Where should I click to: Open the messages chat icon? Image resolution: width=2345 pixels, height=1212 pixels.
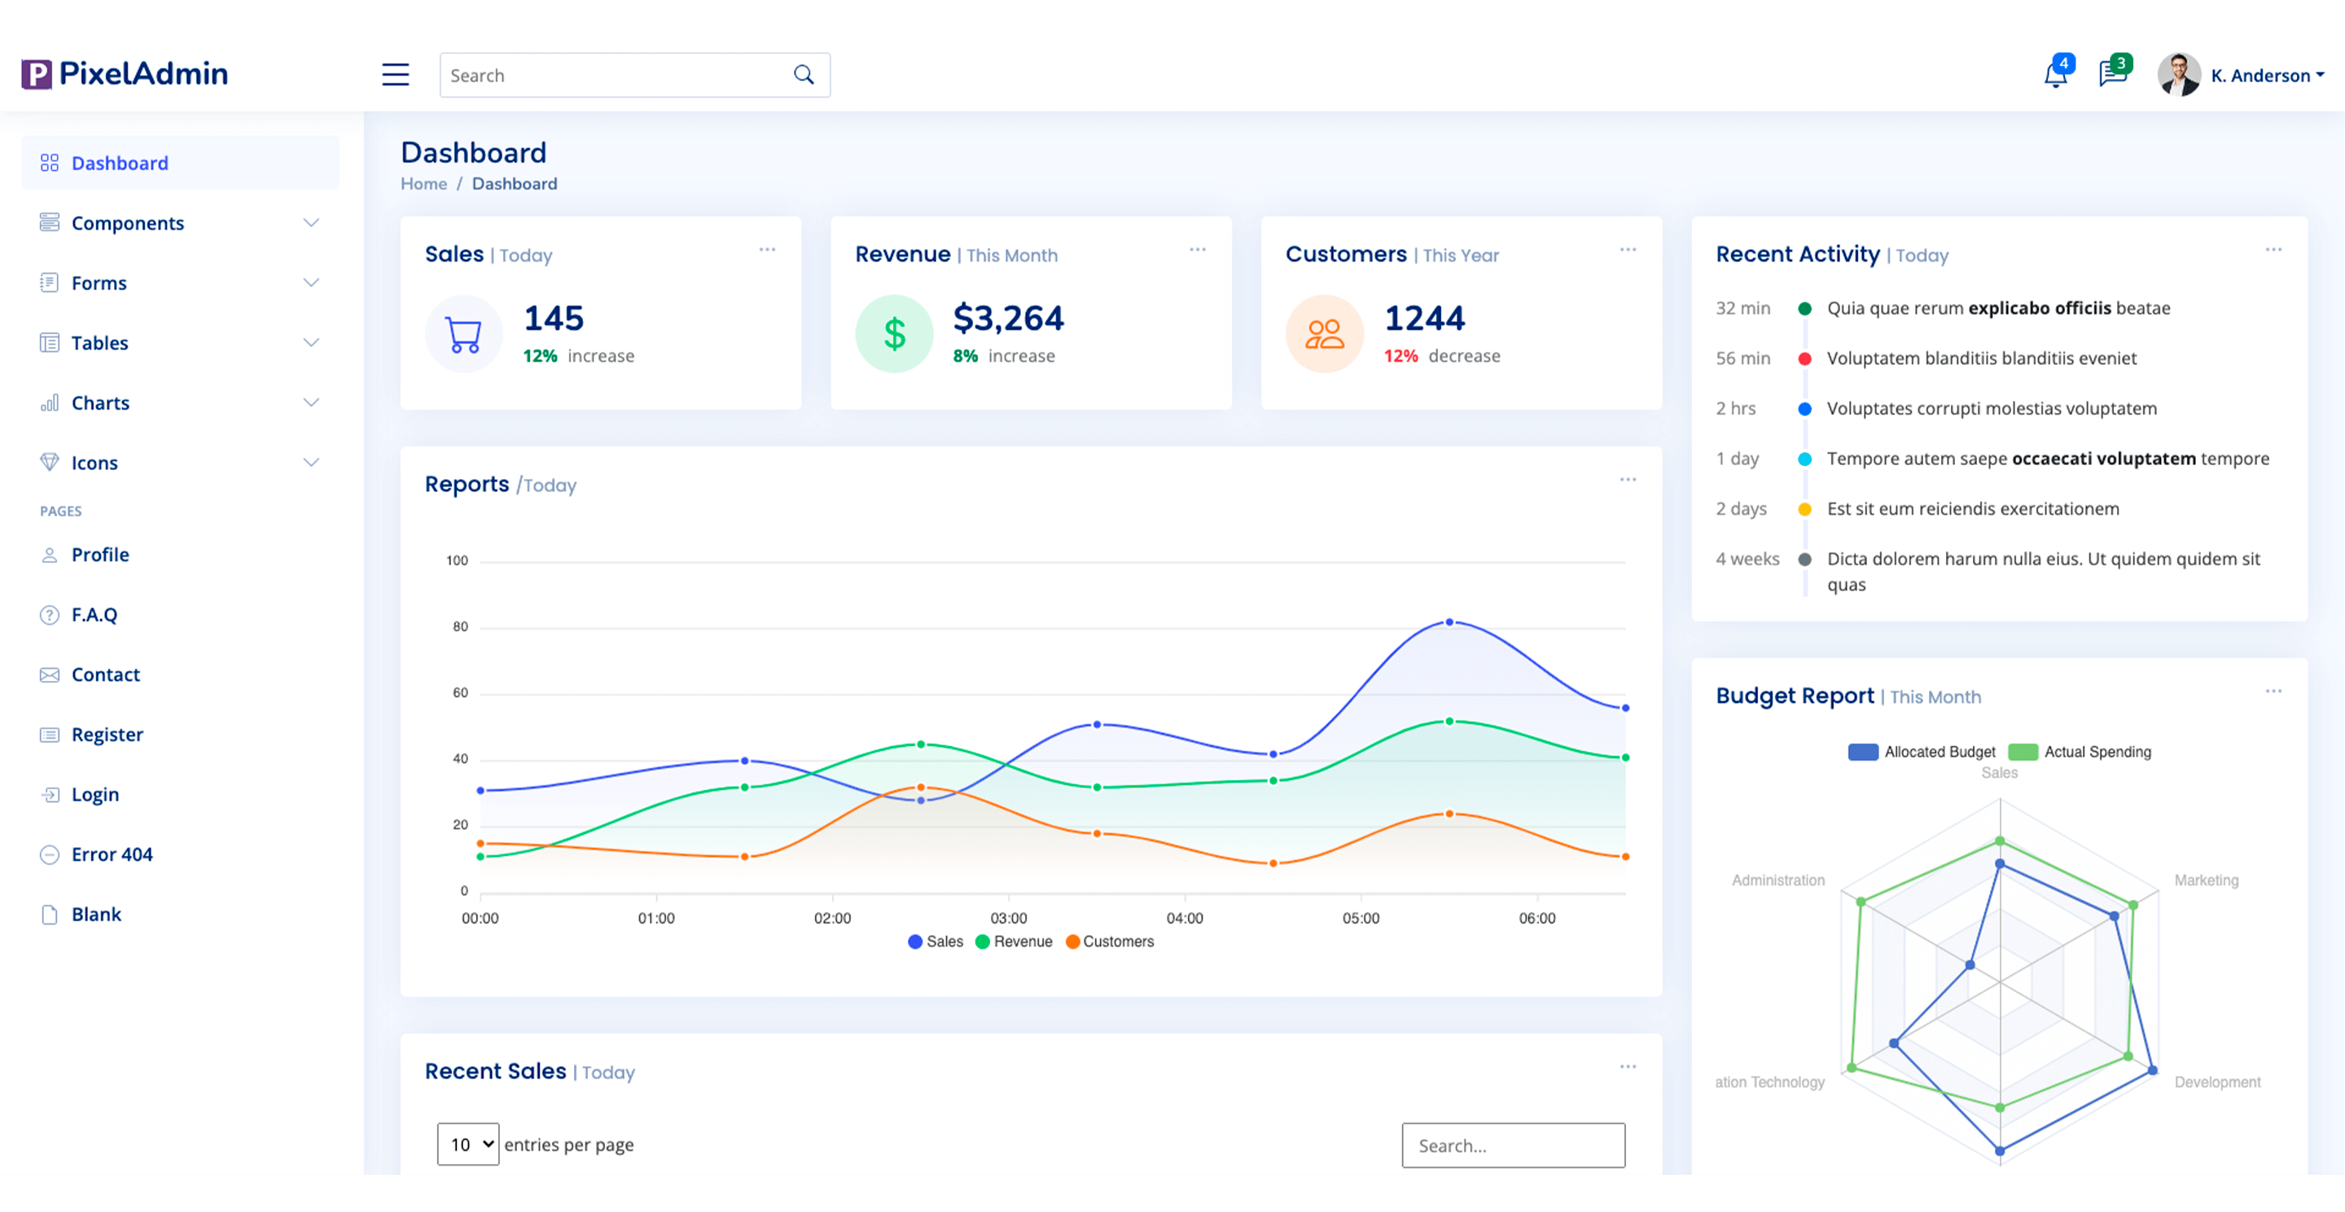point(2112,75)
